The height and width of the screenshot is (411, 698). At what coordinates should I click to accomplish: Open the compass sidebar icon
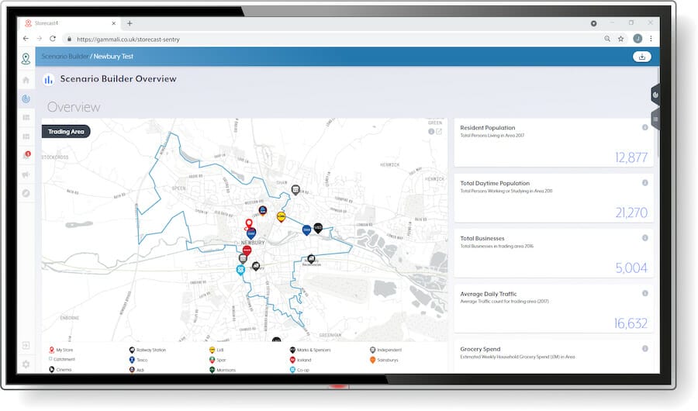(x=26, y=193)
